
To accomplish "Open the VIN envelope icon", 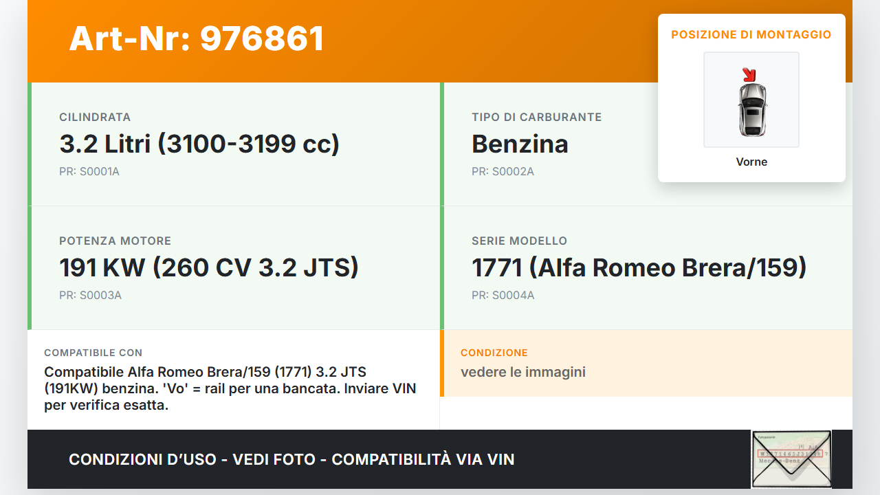I will pyautogui.click(x=791, y=459).
